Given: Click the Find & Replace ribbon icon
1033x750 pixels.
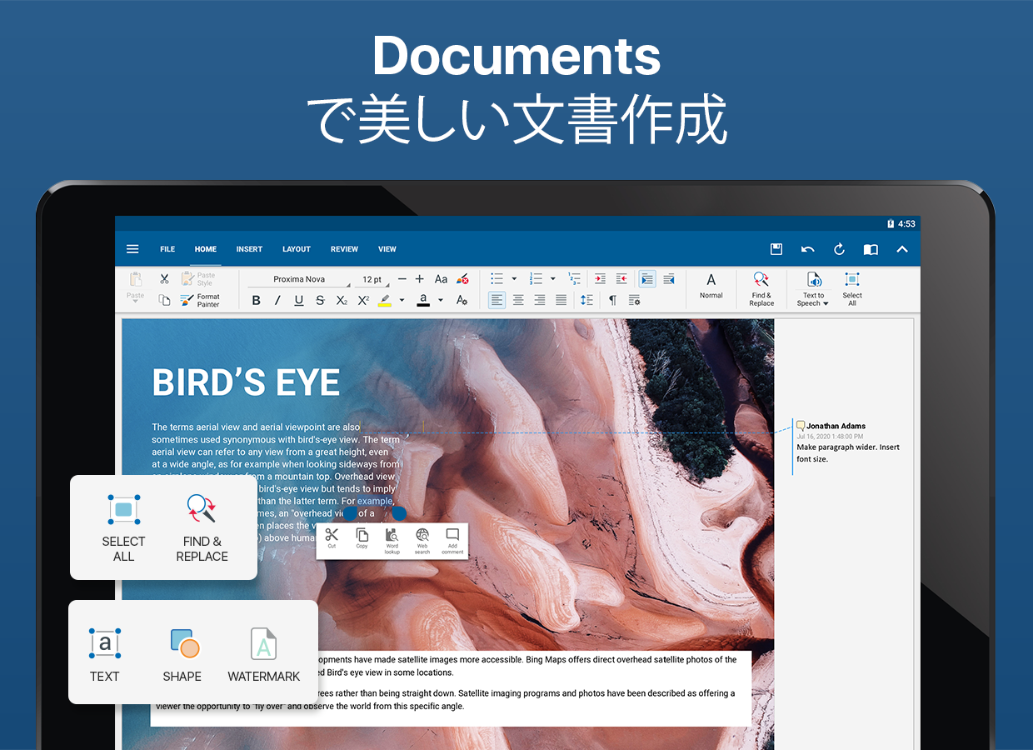Looking at the screenshot, I should point(761,288).
